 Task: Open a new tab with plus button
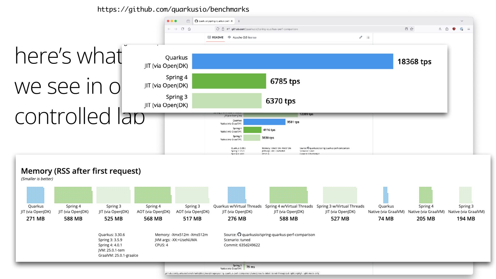(x=239, y=21)
